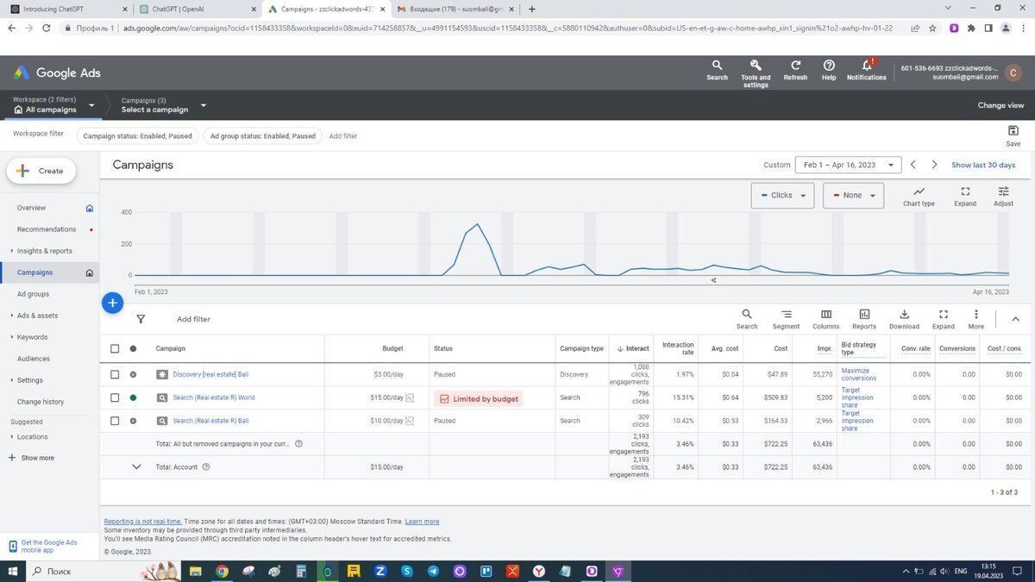The image size is (1035, 582).
Task: Show more sidebar items
Action: tap(31, 458)
